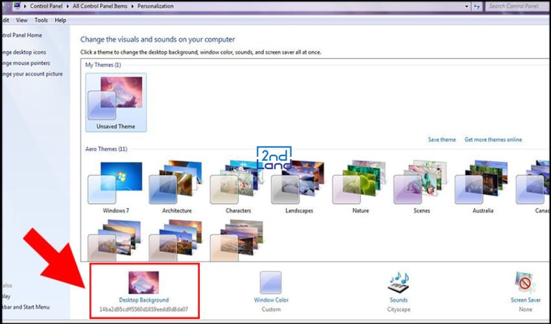Open the View menu

click(21, 20)
